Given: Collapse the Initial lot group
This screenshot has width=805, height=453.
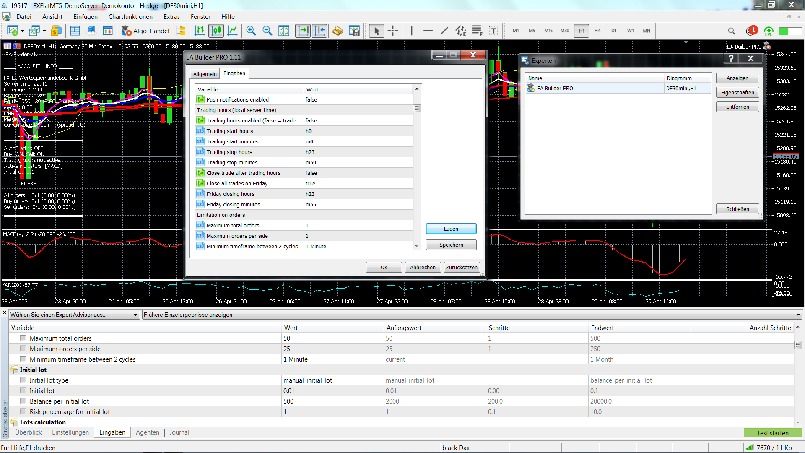Looking at the screenshot, I should [14, 370].
